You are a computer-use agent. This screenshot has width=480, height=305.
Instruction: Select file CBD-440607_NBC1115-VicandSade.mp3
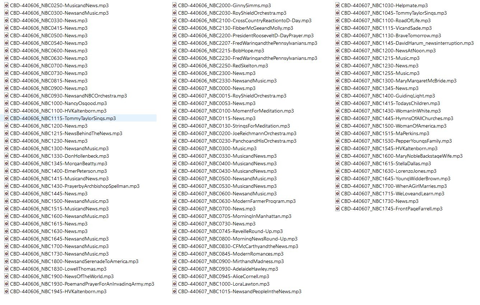click(x=386, y=28)
